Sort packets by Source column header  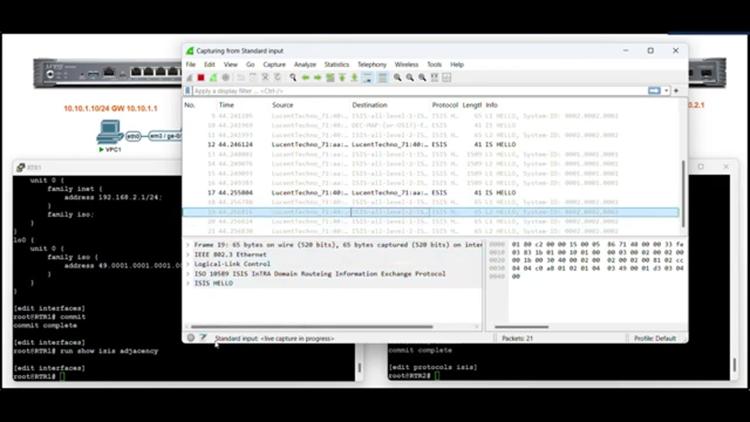pyautogui.click(x=282, y=105)
